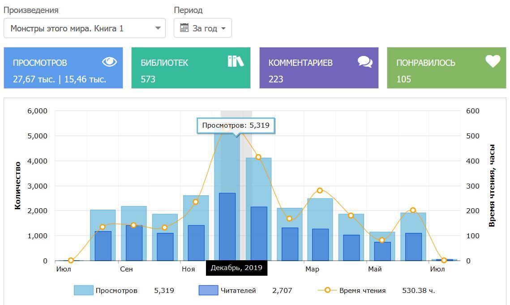Click the light blue Просмотров legend swatch
The height and width of the screenshot is (305, 510).
click(83, 290)
